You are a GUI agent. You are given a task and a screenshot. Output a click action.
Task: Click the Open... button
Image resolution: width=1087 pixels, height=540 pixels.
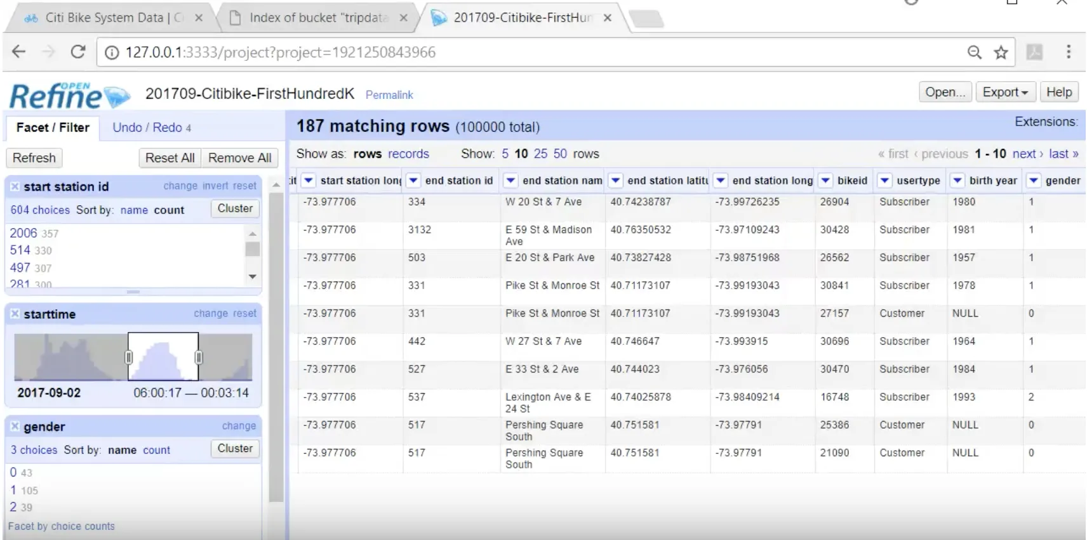945,92
